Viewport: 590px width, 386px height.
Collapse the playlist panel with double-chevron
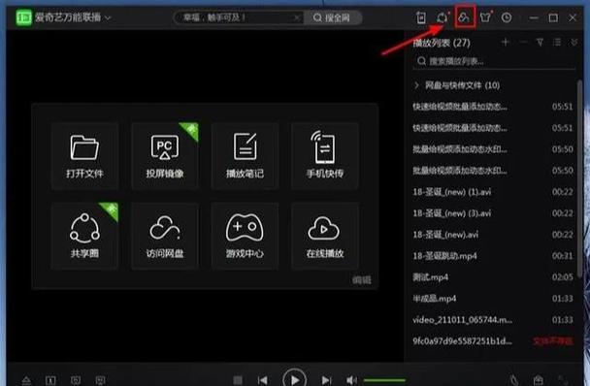(x=574, y=43)
